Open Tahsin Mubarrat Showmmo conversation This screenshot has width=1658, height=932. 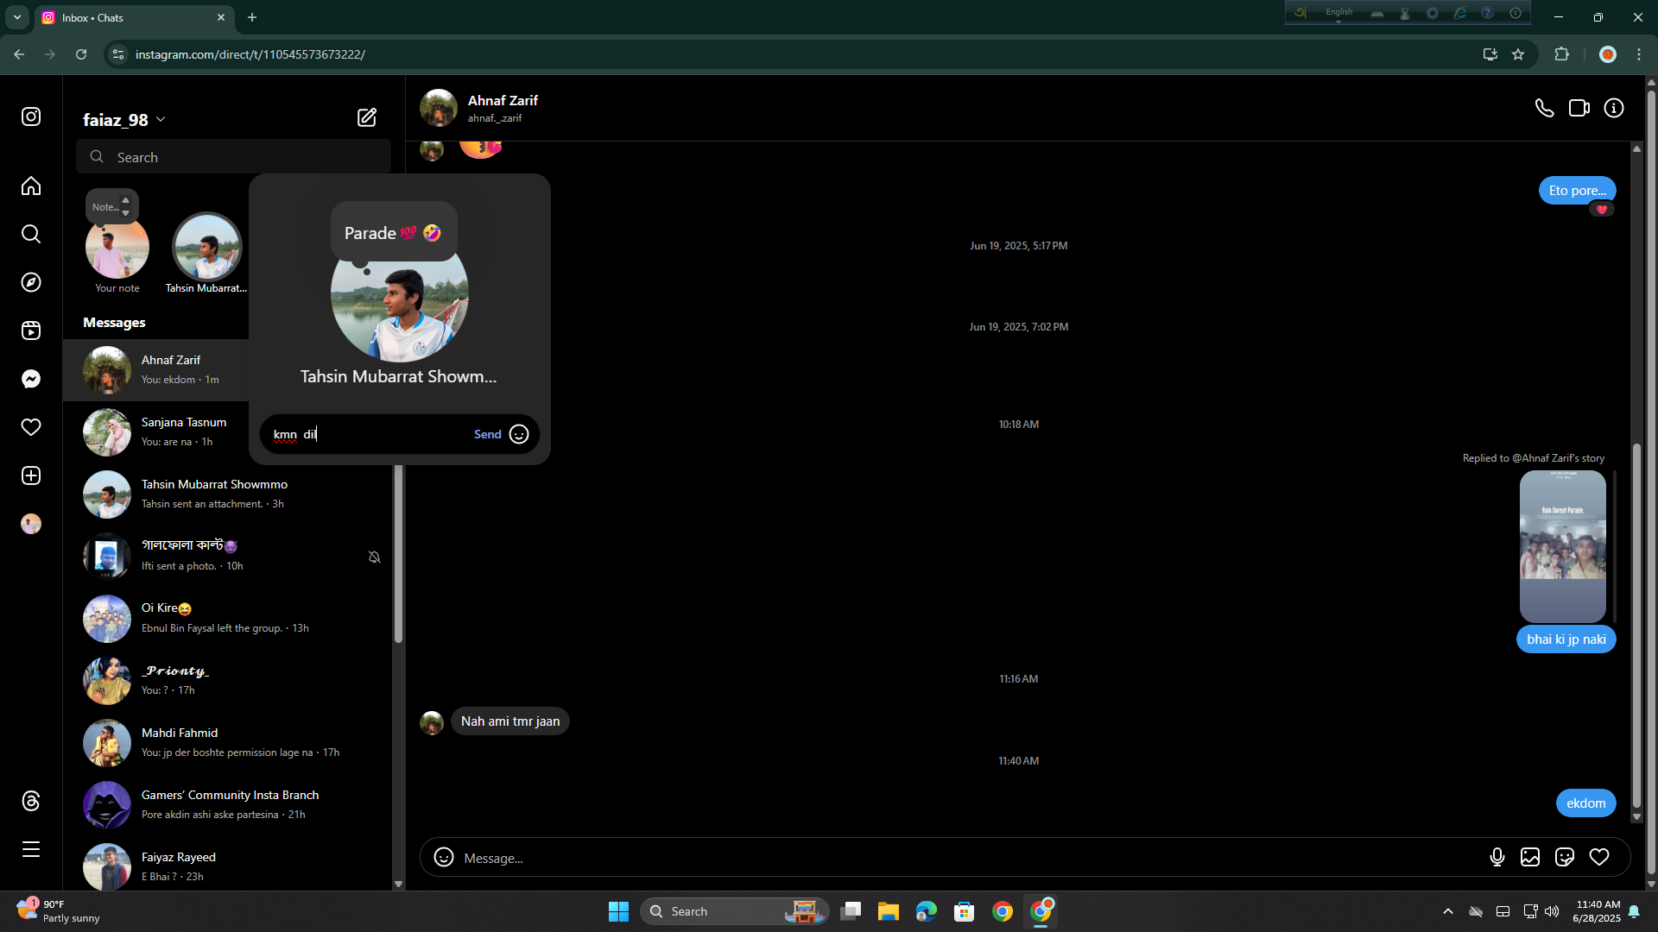(x=227, y=494)
